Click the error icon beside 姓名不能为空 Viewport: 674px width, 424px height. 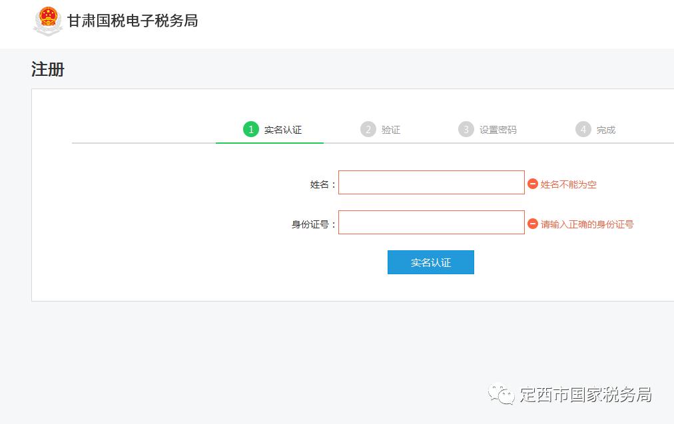click(533, 184)
